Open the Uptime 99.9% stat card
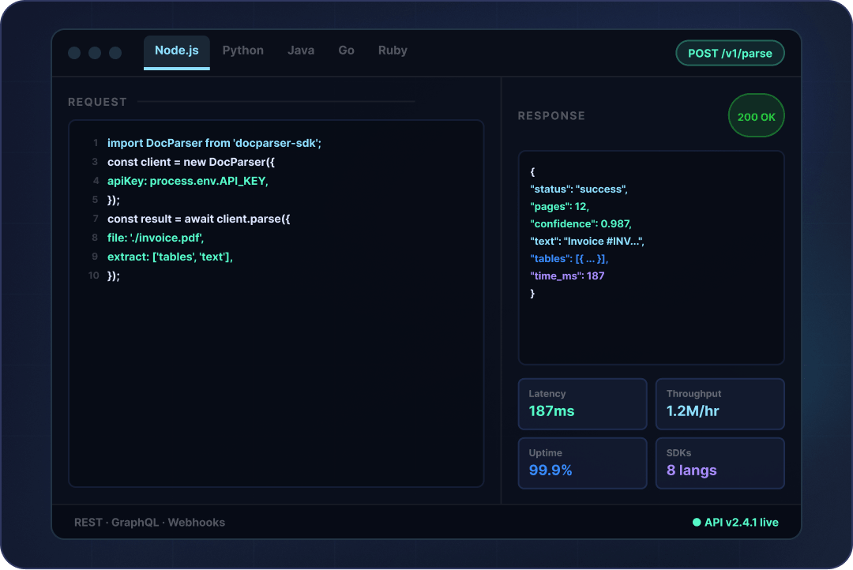 point(582,463)
